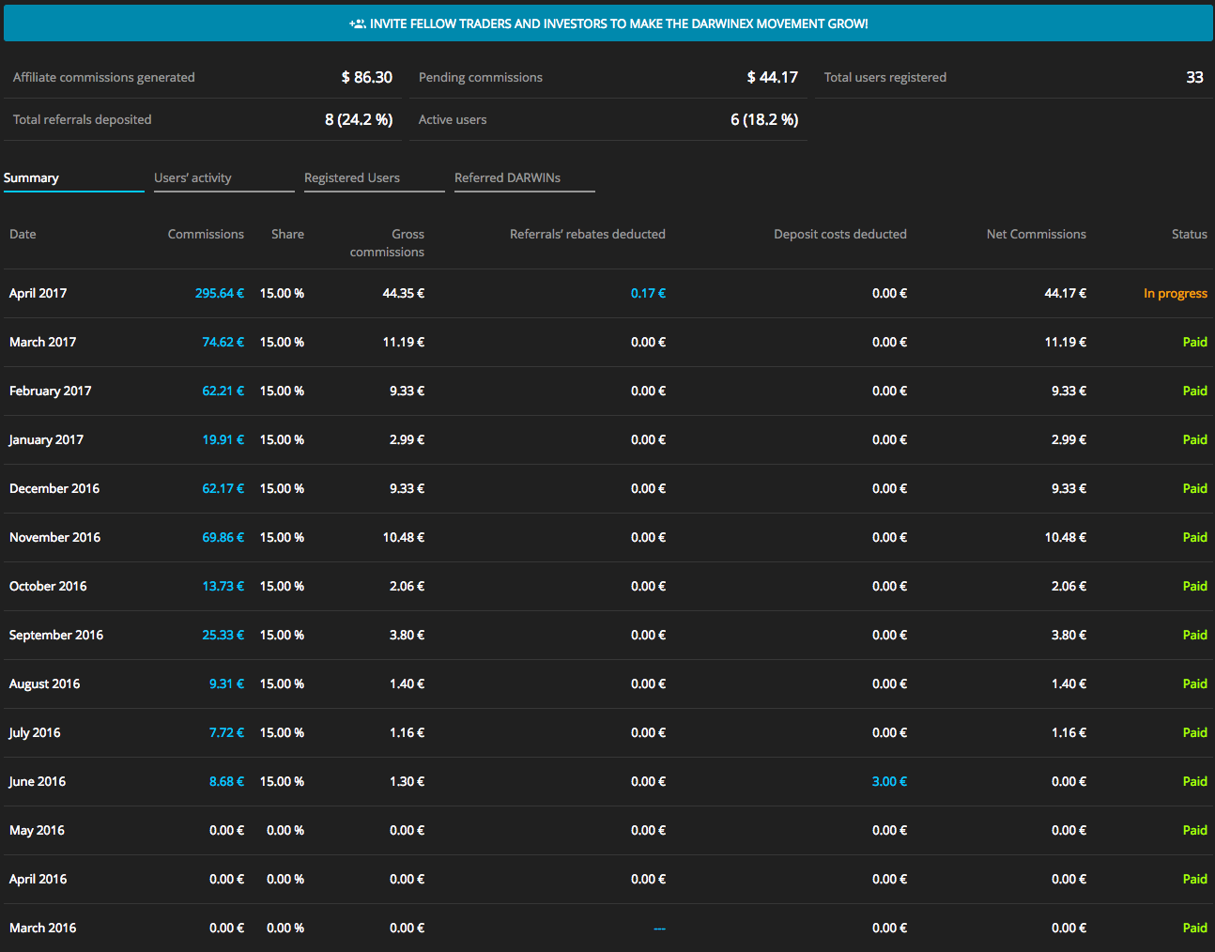Screen dimensions: 1215x952
Task: Open April 2017 commissions 295.64 € link
Action: coord(219,293)
